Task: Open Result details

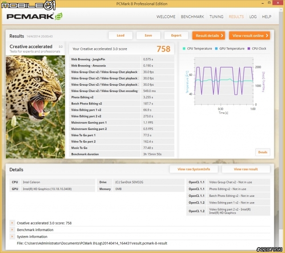Action: [x=209, y=36]
